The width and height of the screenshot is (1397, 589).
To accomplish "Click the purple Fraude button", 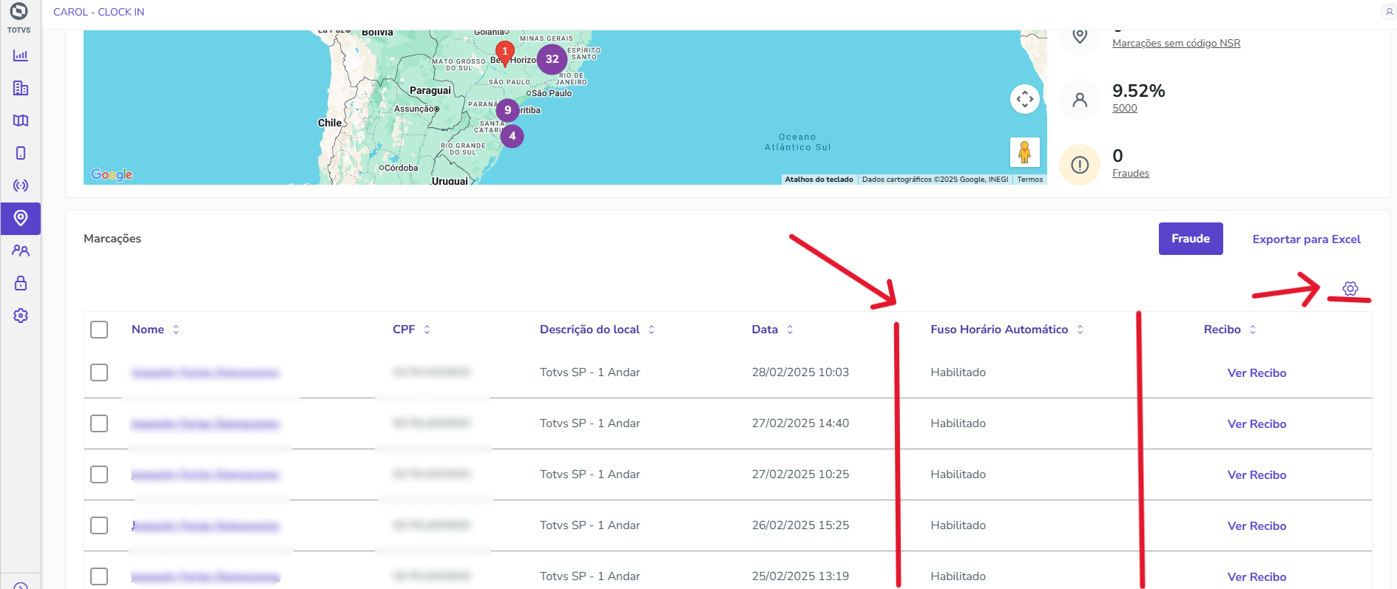I will [1190, 239].
